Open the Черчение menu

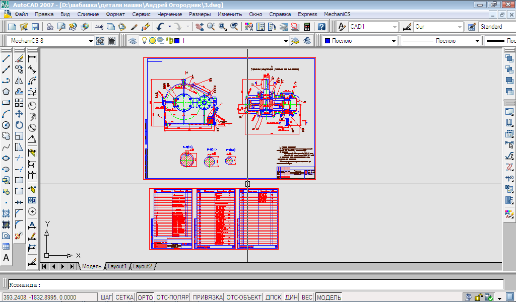point(169,14)
